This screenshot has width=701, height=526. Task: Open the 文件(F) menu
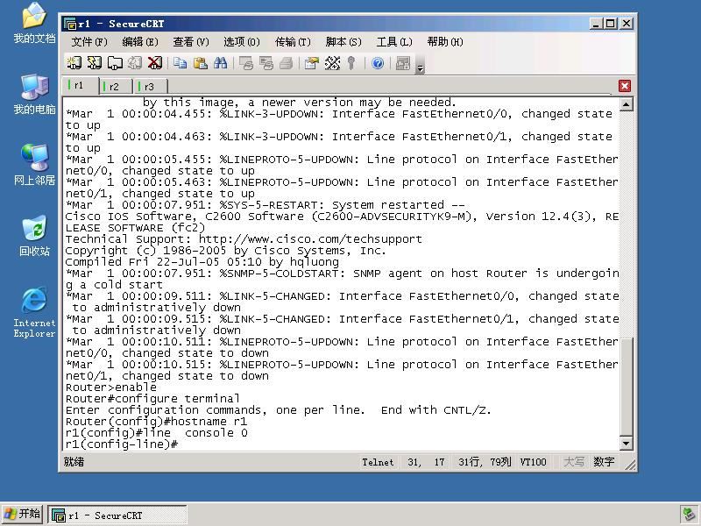(x=89, y=42)
